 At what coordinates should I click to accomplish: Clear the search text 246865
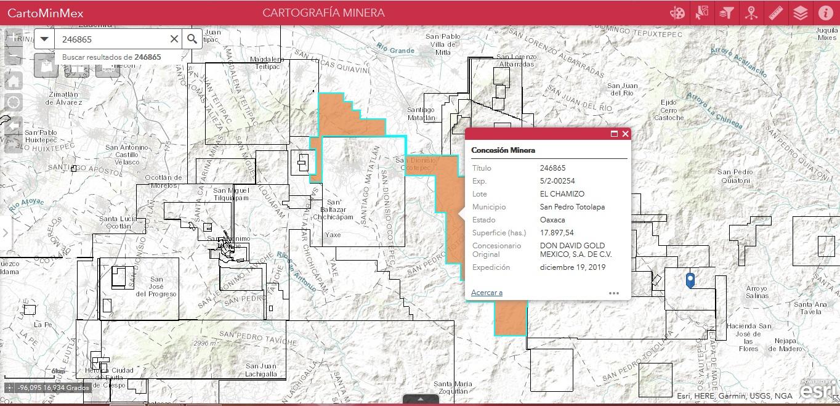click(x=174, y=39)
